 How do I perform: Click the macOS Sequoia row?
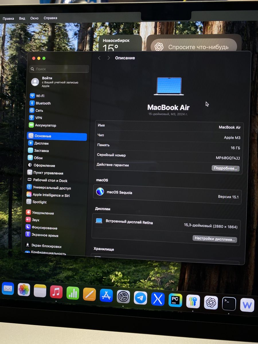167,195
